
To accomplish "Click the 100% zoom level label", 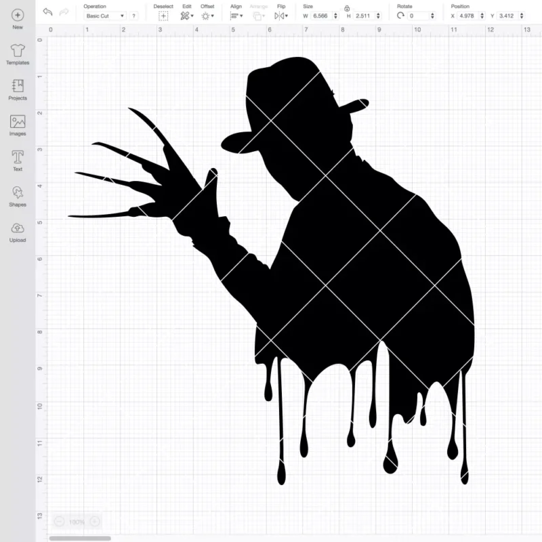I will coord(77,522).
